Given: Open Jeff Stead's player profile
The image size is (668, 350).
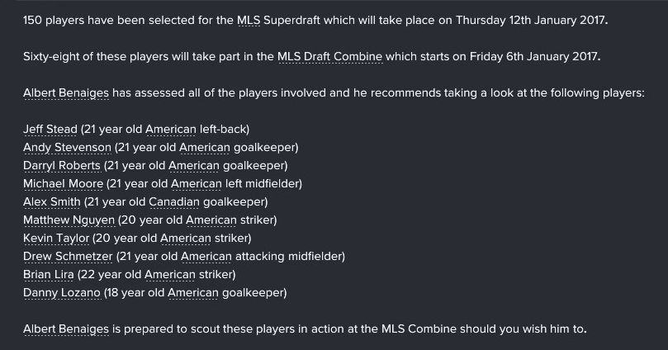Looking at the screenshot, I should 50,130.
